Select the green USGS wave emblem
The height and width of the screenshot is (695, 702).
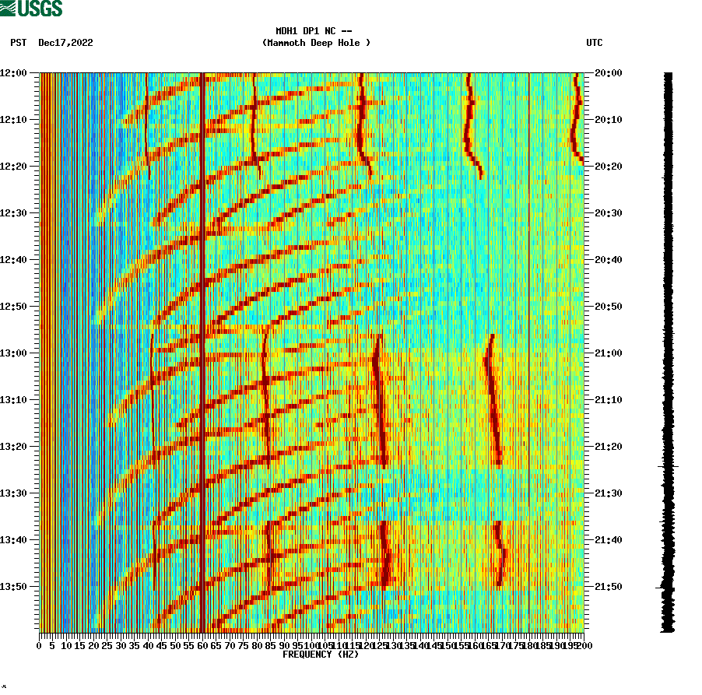(8, 9)
